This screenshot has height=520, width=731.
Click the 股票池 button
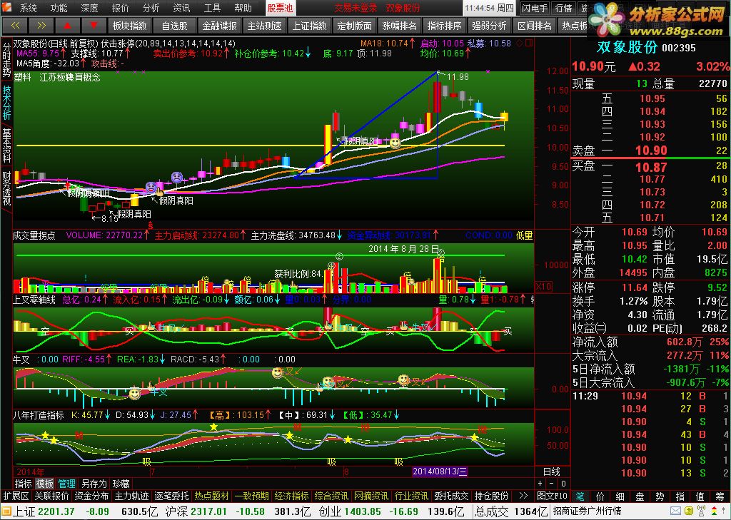point(280,8)
